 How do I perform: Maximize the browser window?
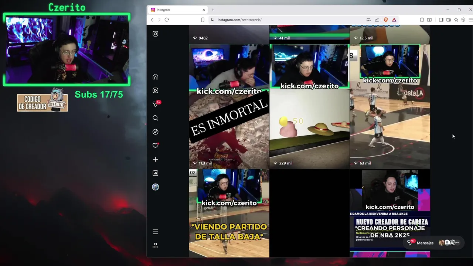(459, 10)
